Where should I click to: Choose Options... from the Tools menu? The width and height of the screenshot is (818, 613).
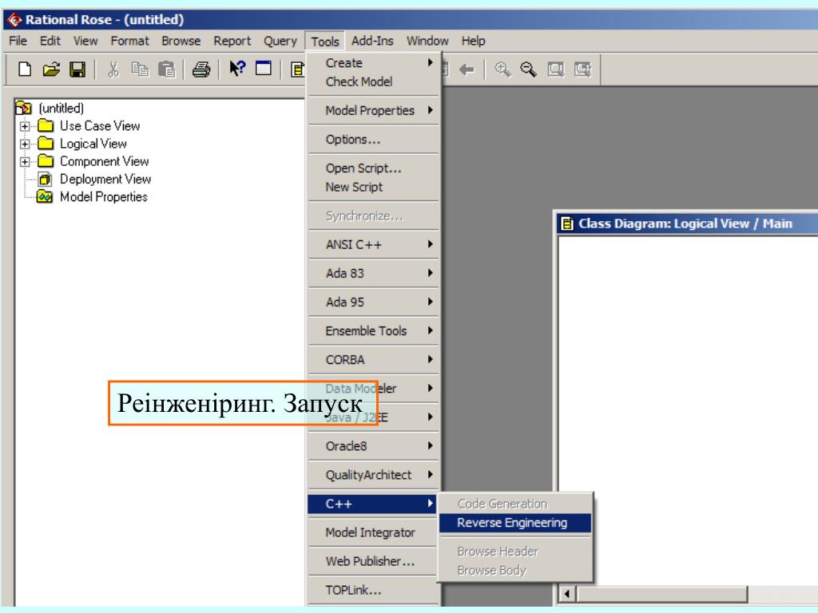pyautogui.click(x=374, y=140)
